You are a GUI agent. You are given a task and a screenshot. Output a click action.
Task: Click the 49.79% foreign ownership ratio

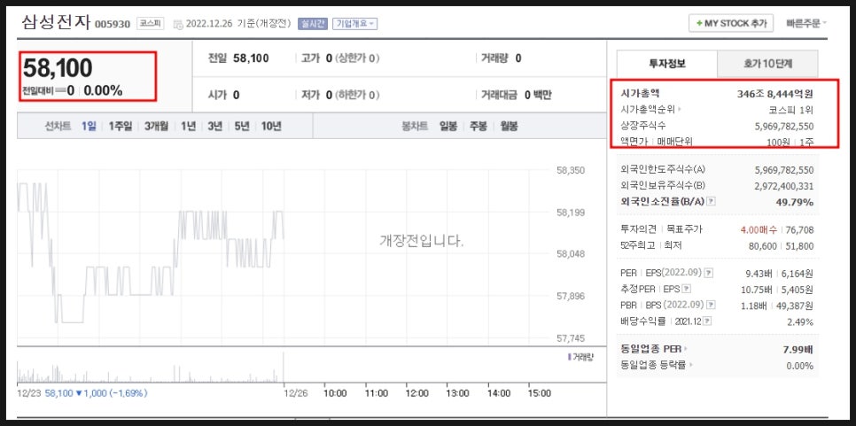794,202
